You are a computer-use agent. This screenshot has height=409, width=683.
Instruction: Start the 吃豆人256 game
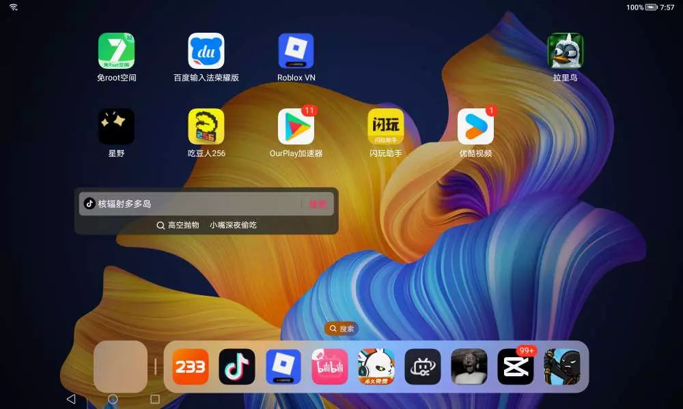206,127
